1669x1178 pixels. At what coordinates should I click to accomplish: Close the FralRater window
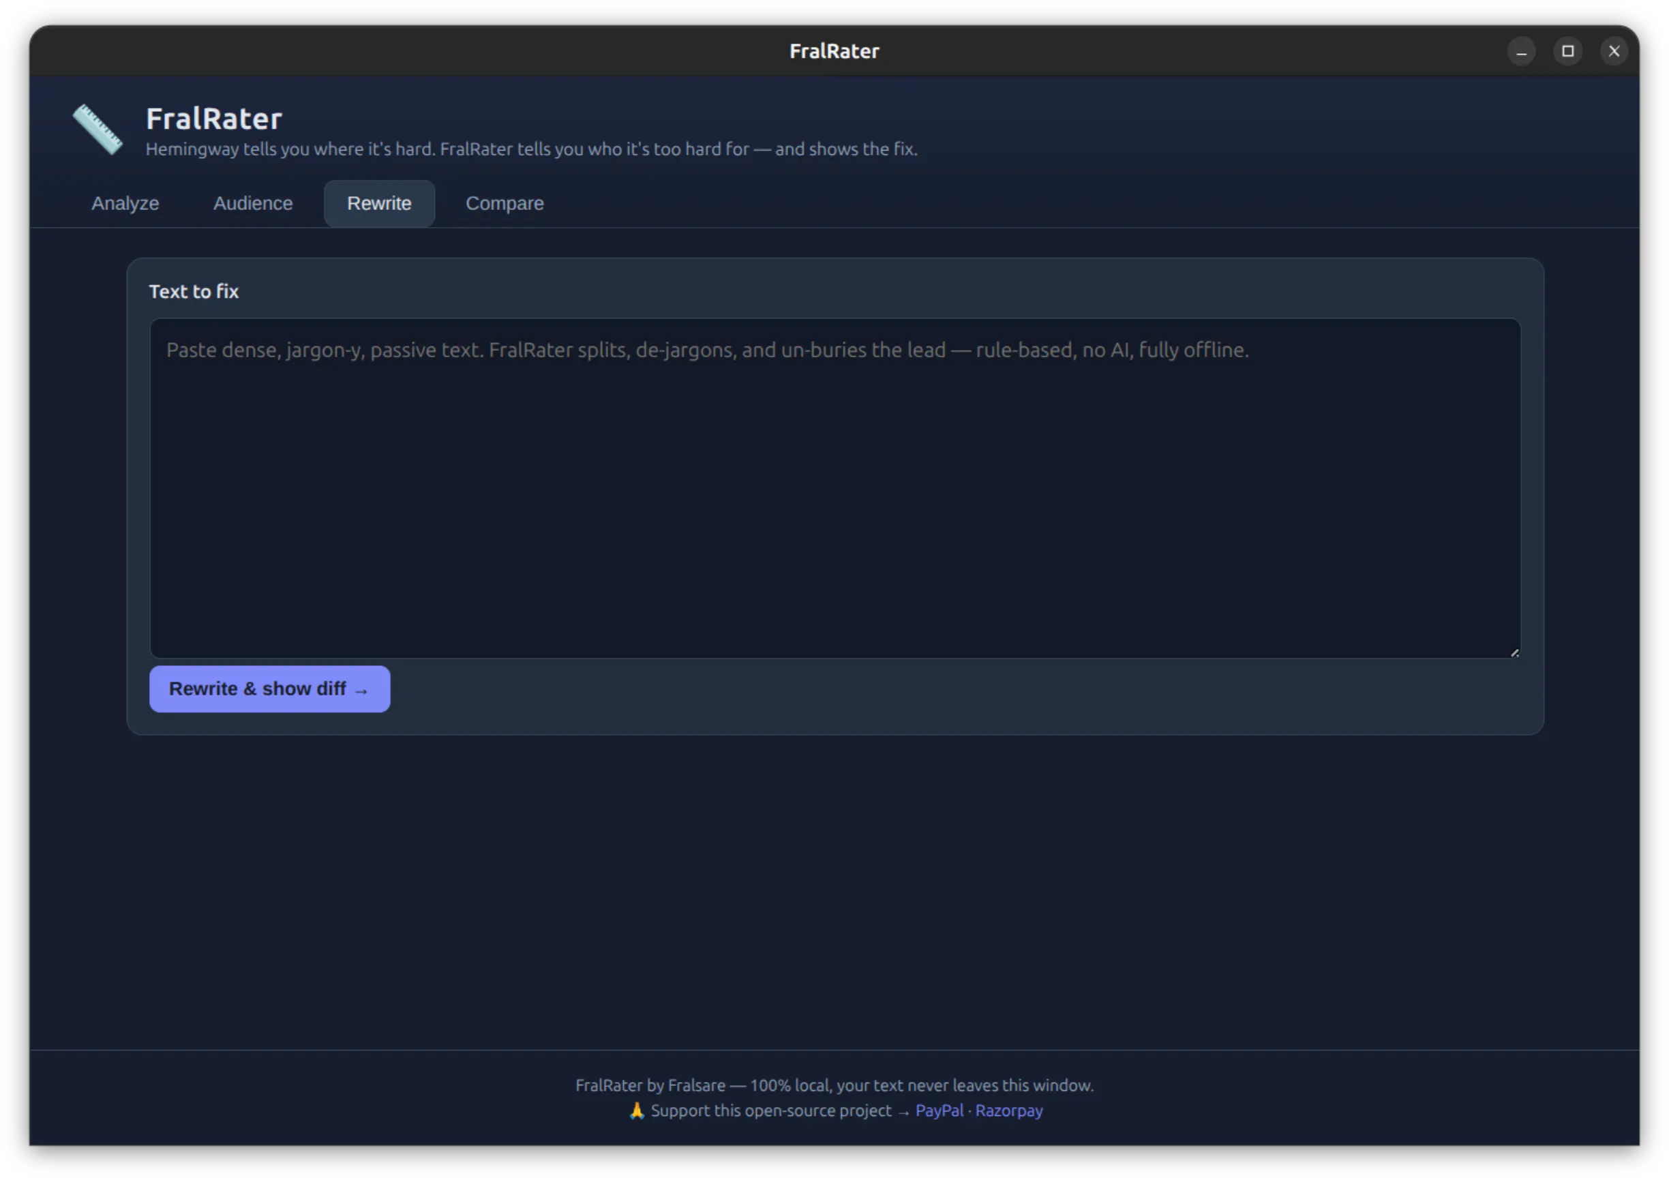[x=1614, y=52]
